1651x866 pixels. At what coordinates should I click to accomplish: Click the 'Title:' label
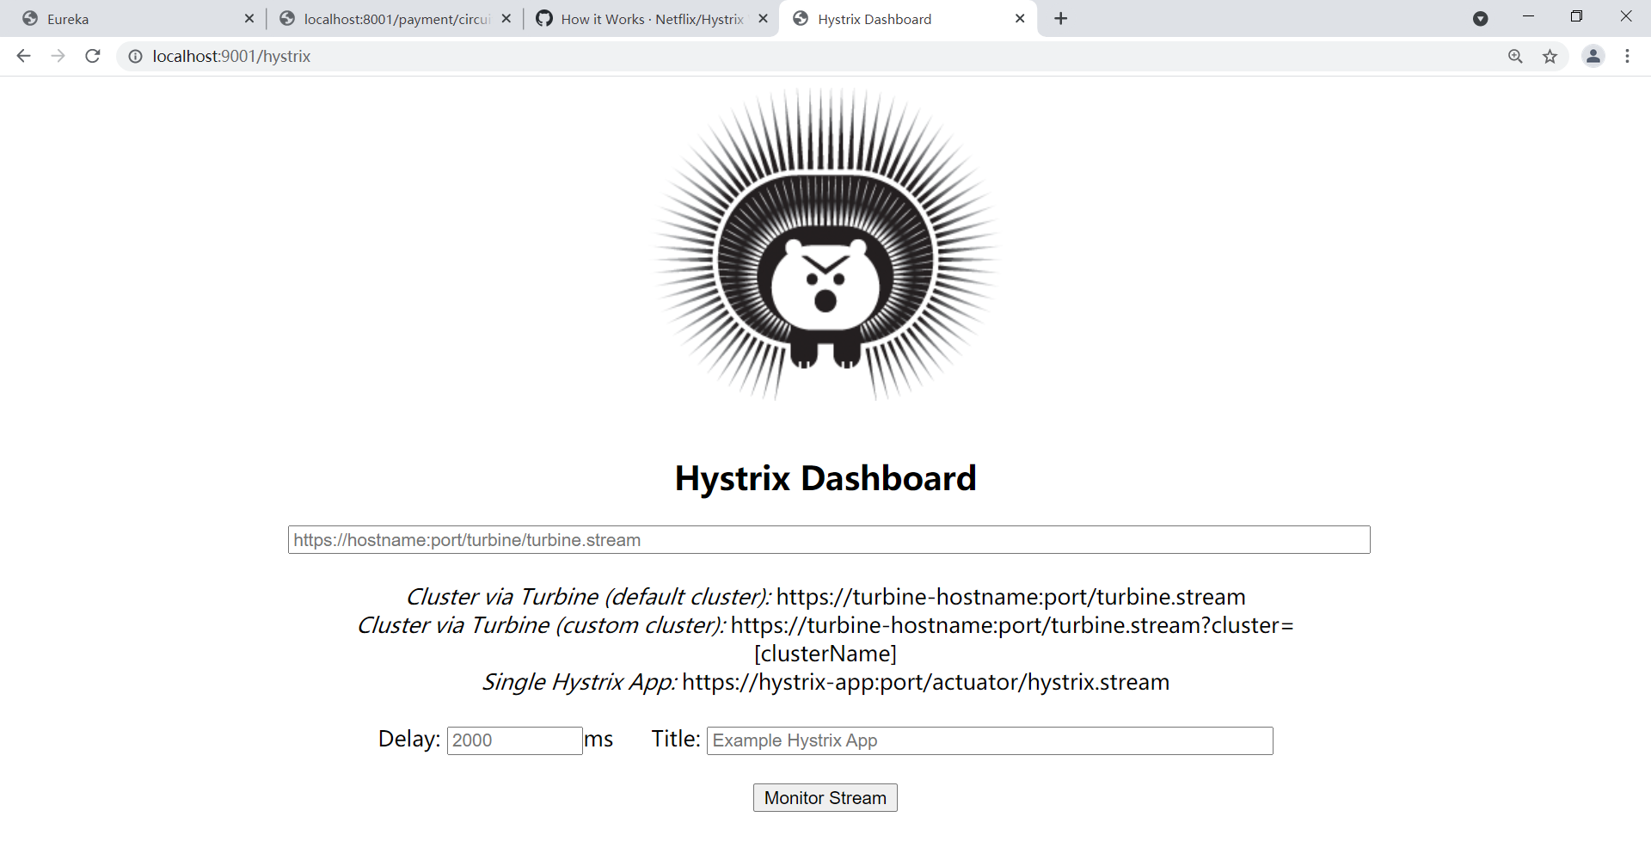click(x=676, y=739)
